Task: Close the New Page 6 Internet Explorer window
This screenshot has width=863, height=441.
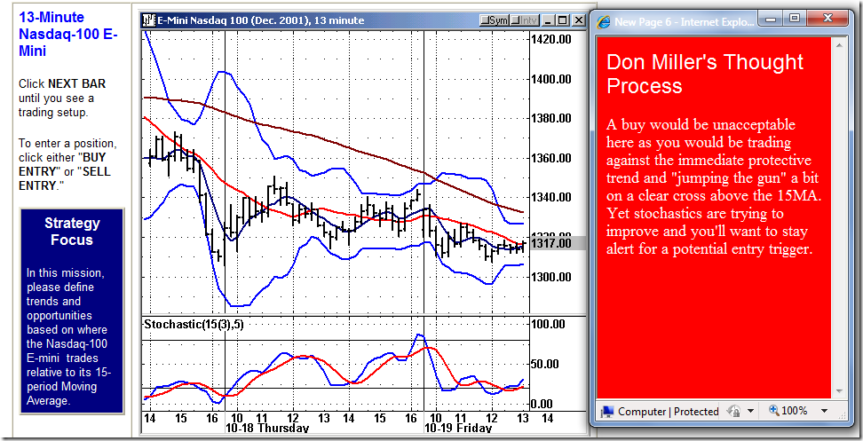Action: [x=828, y=19]
